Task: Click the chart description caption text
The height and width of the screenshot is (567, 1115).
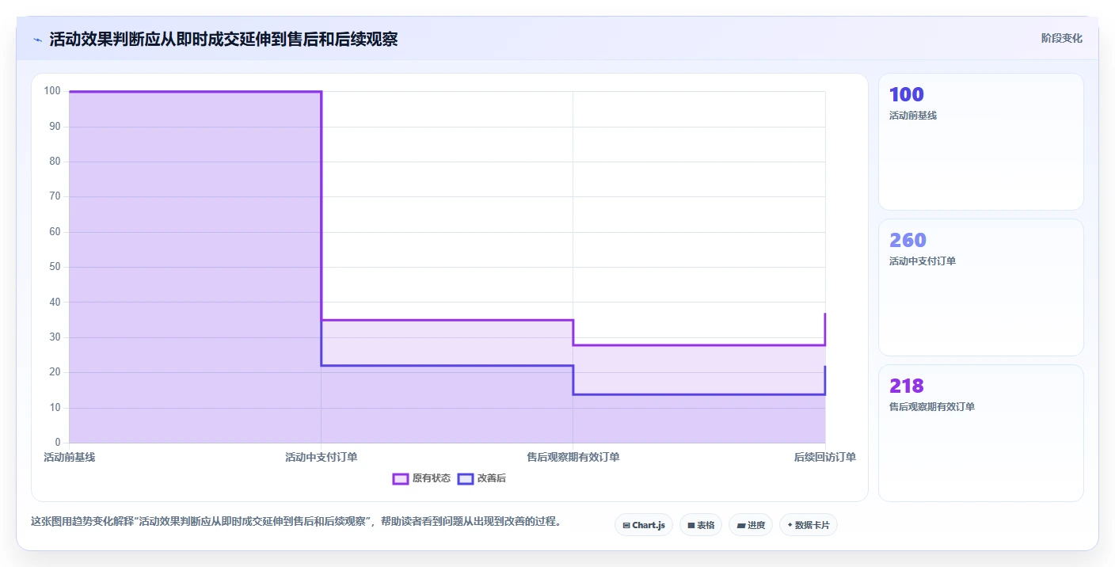Action: [x=296, y=522]
